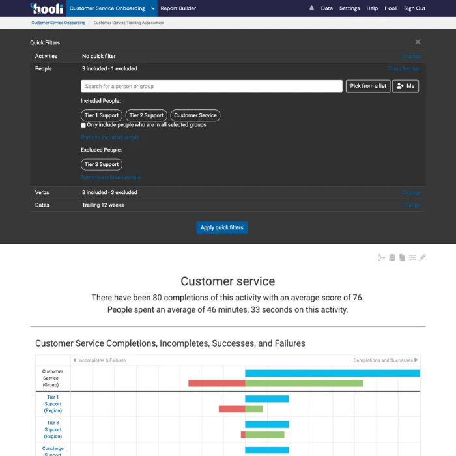Click Customer Service group blue completions bar
This screenshot has width=456, height=456.
pos(332,373)
